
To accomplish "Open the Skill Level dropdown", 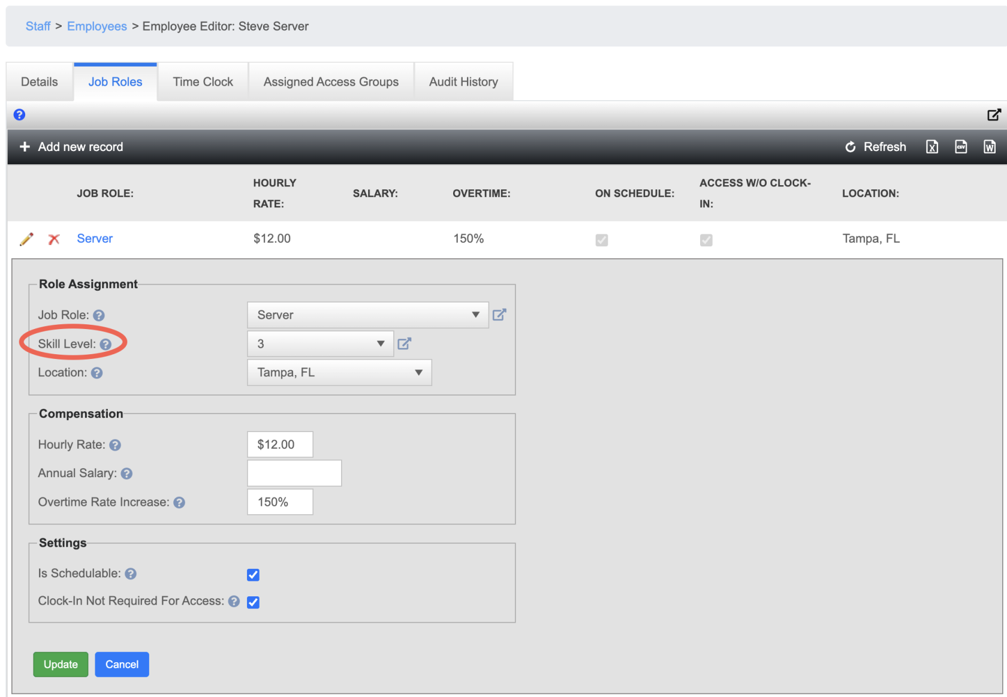I will tap(320, 343).
